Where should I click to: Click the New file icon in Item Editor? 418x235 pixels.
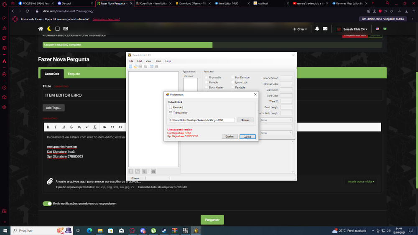(130, 66)
